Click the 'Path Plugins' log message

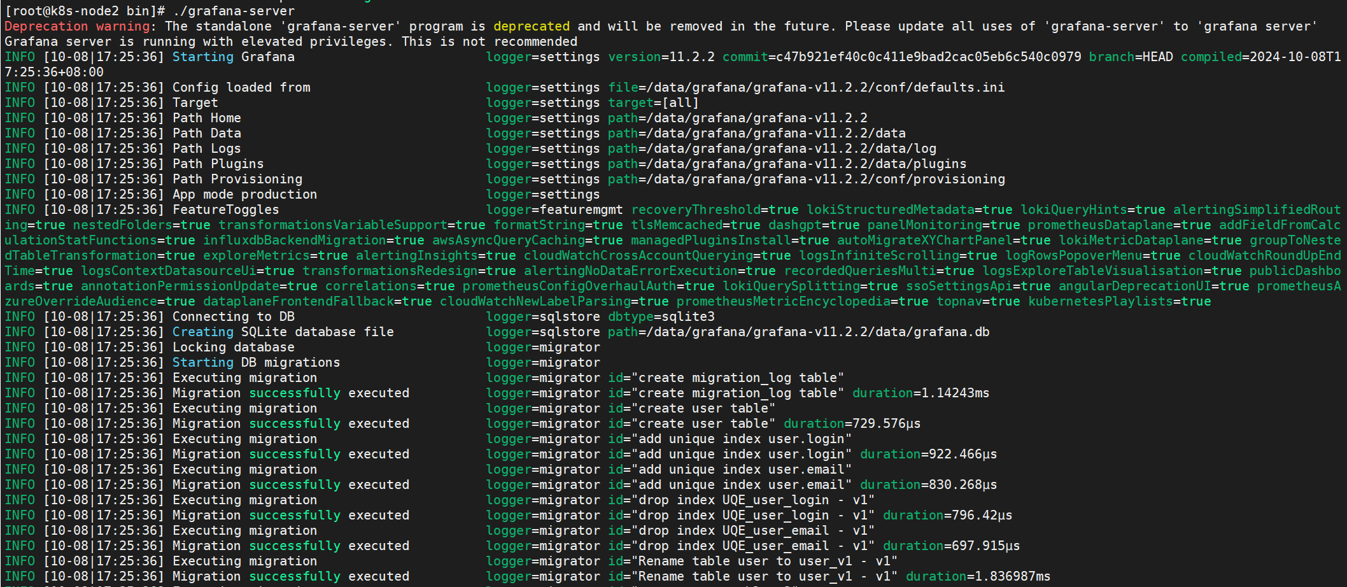(x=218, y=164)
